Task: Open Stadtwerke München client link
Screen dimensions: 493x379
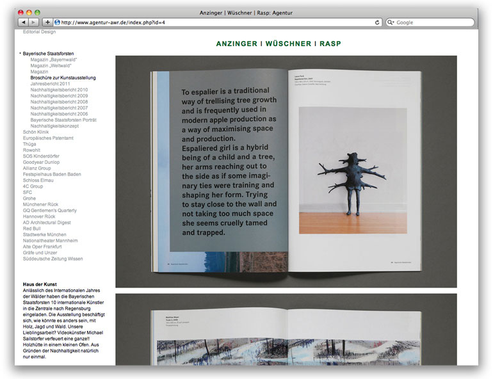Action: pos(44,234)
